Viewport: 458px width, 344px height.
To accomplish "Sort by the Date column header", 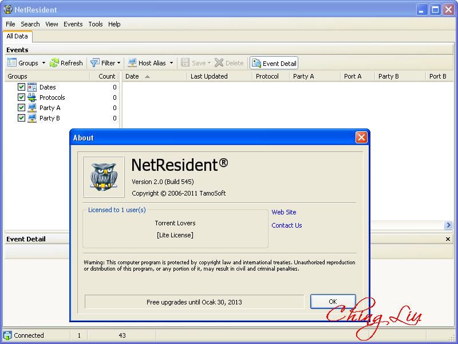I will pyautogui.click(x=132, y=76).
